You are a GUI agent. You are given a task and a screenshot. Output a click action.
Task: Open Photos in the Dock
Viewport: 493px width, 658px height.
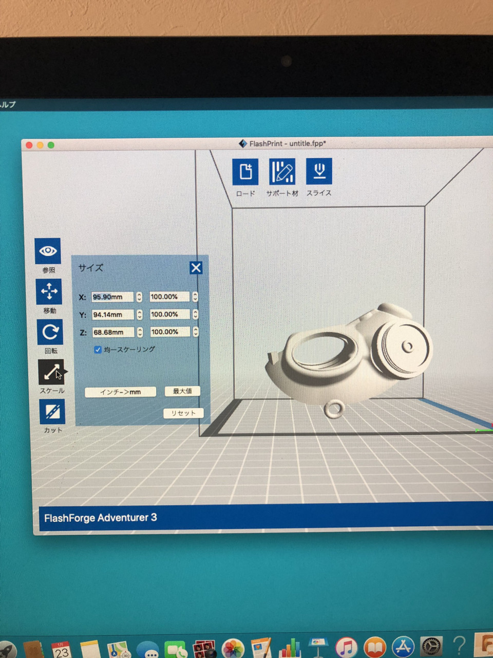(x=233, y=649)
